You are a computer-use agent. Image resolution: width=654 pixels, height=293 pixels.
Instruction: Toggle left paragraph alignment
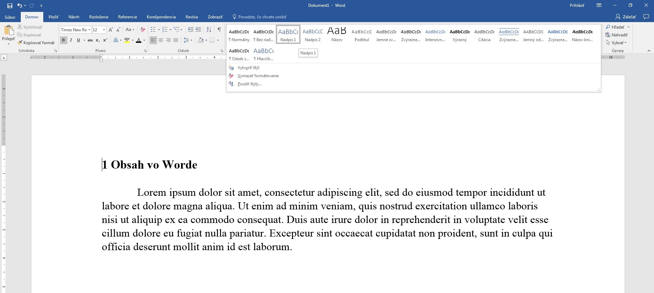point(153,40)
